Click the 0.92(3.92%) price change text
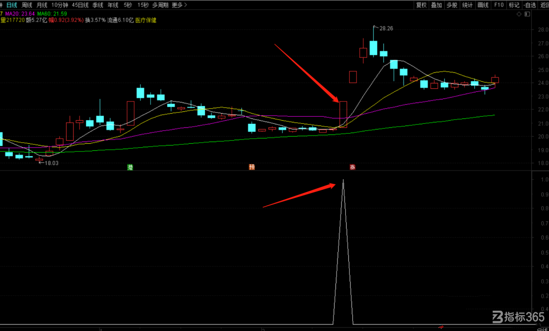The height and width of the screenshot is (331, 549). pos(69,20)
